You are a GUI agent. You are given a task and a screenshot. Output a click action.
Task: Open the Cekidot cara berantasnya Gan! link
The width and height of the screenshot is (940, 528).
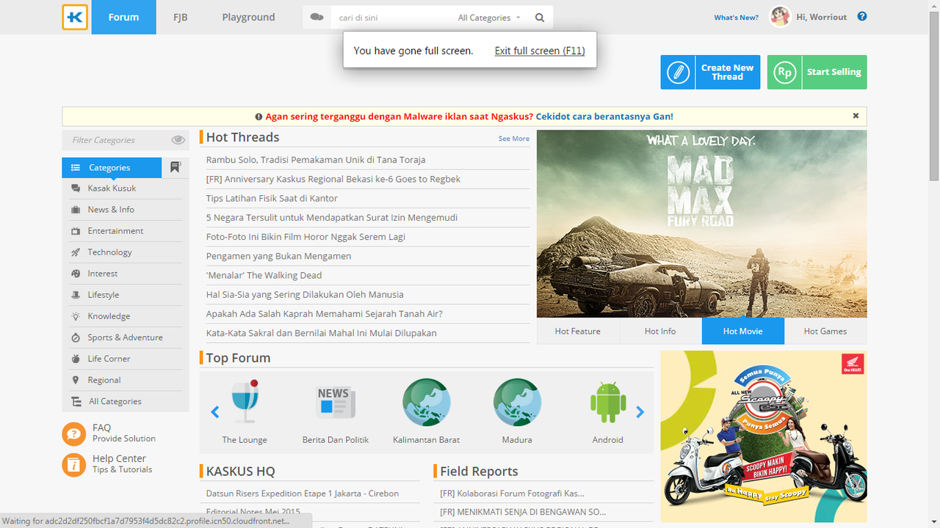tap(604, 117)
